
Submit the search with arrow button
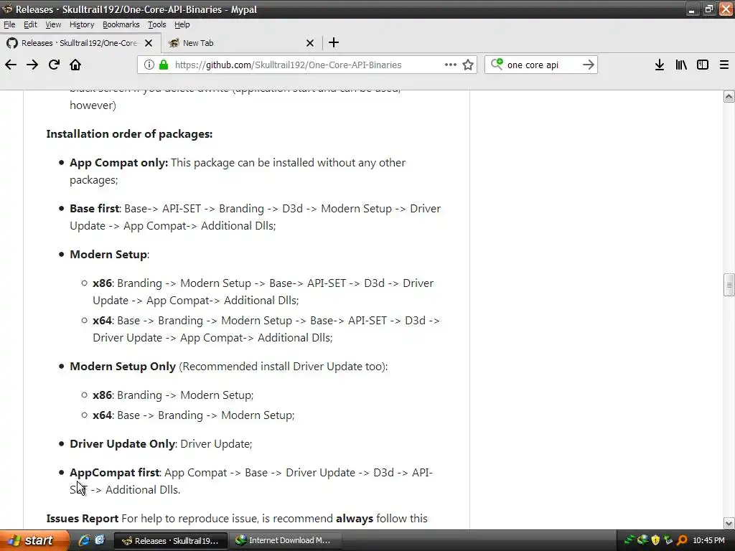pyautogui.click(x=589, y=65)
